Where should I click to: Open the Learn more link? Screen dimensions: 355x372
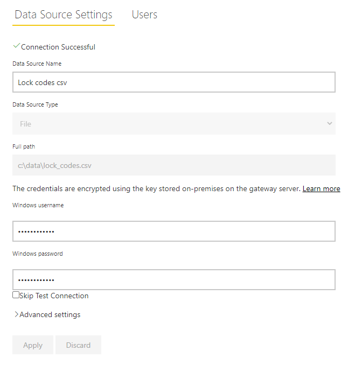[x=321, y=188]
